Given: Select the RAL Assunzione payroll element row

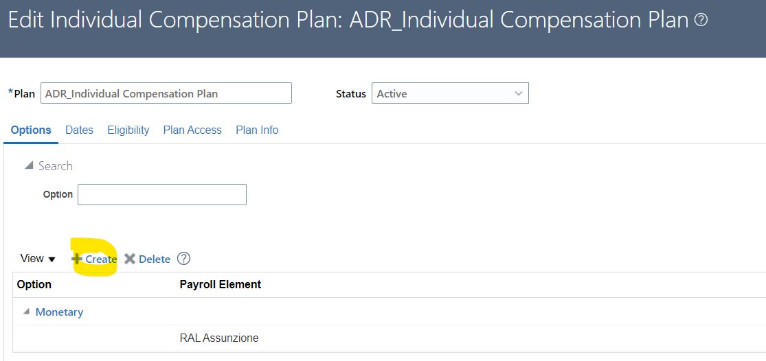Looking at the screenshot, I should pyautogui.click(x=390, y=338).
